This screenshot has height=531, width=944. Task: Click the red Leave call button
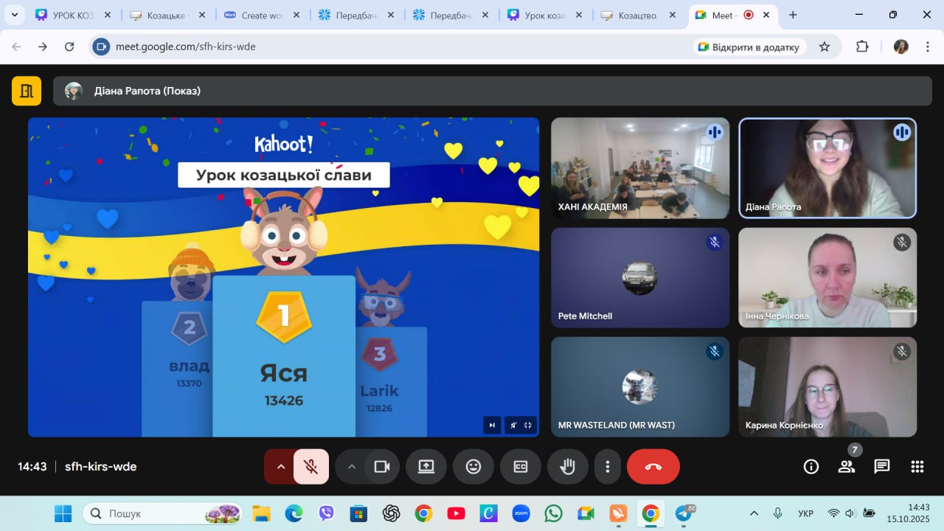653,467
